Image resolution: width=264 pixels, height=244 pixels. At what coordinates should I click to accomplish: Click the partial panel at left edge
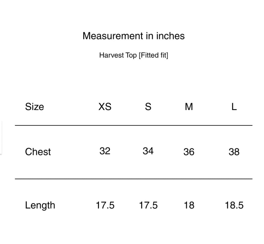coord(1,138)
